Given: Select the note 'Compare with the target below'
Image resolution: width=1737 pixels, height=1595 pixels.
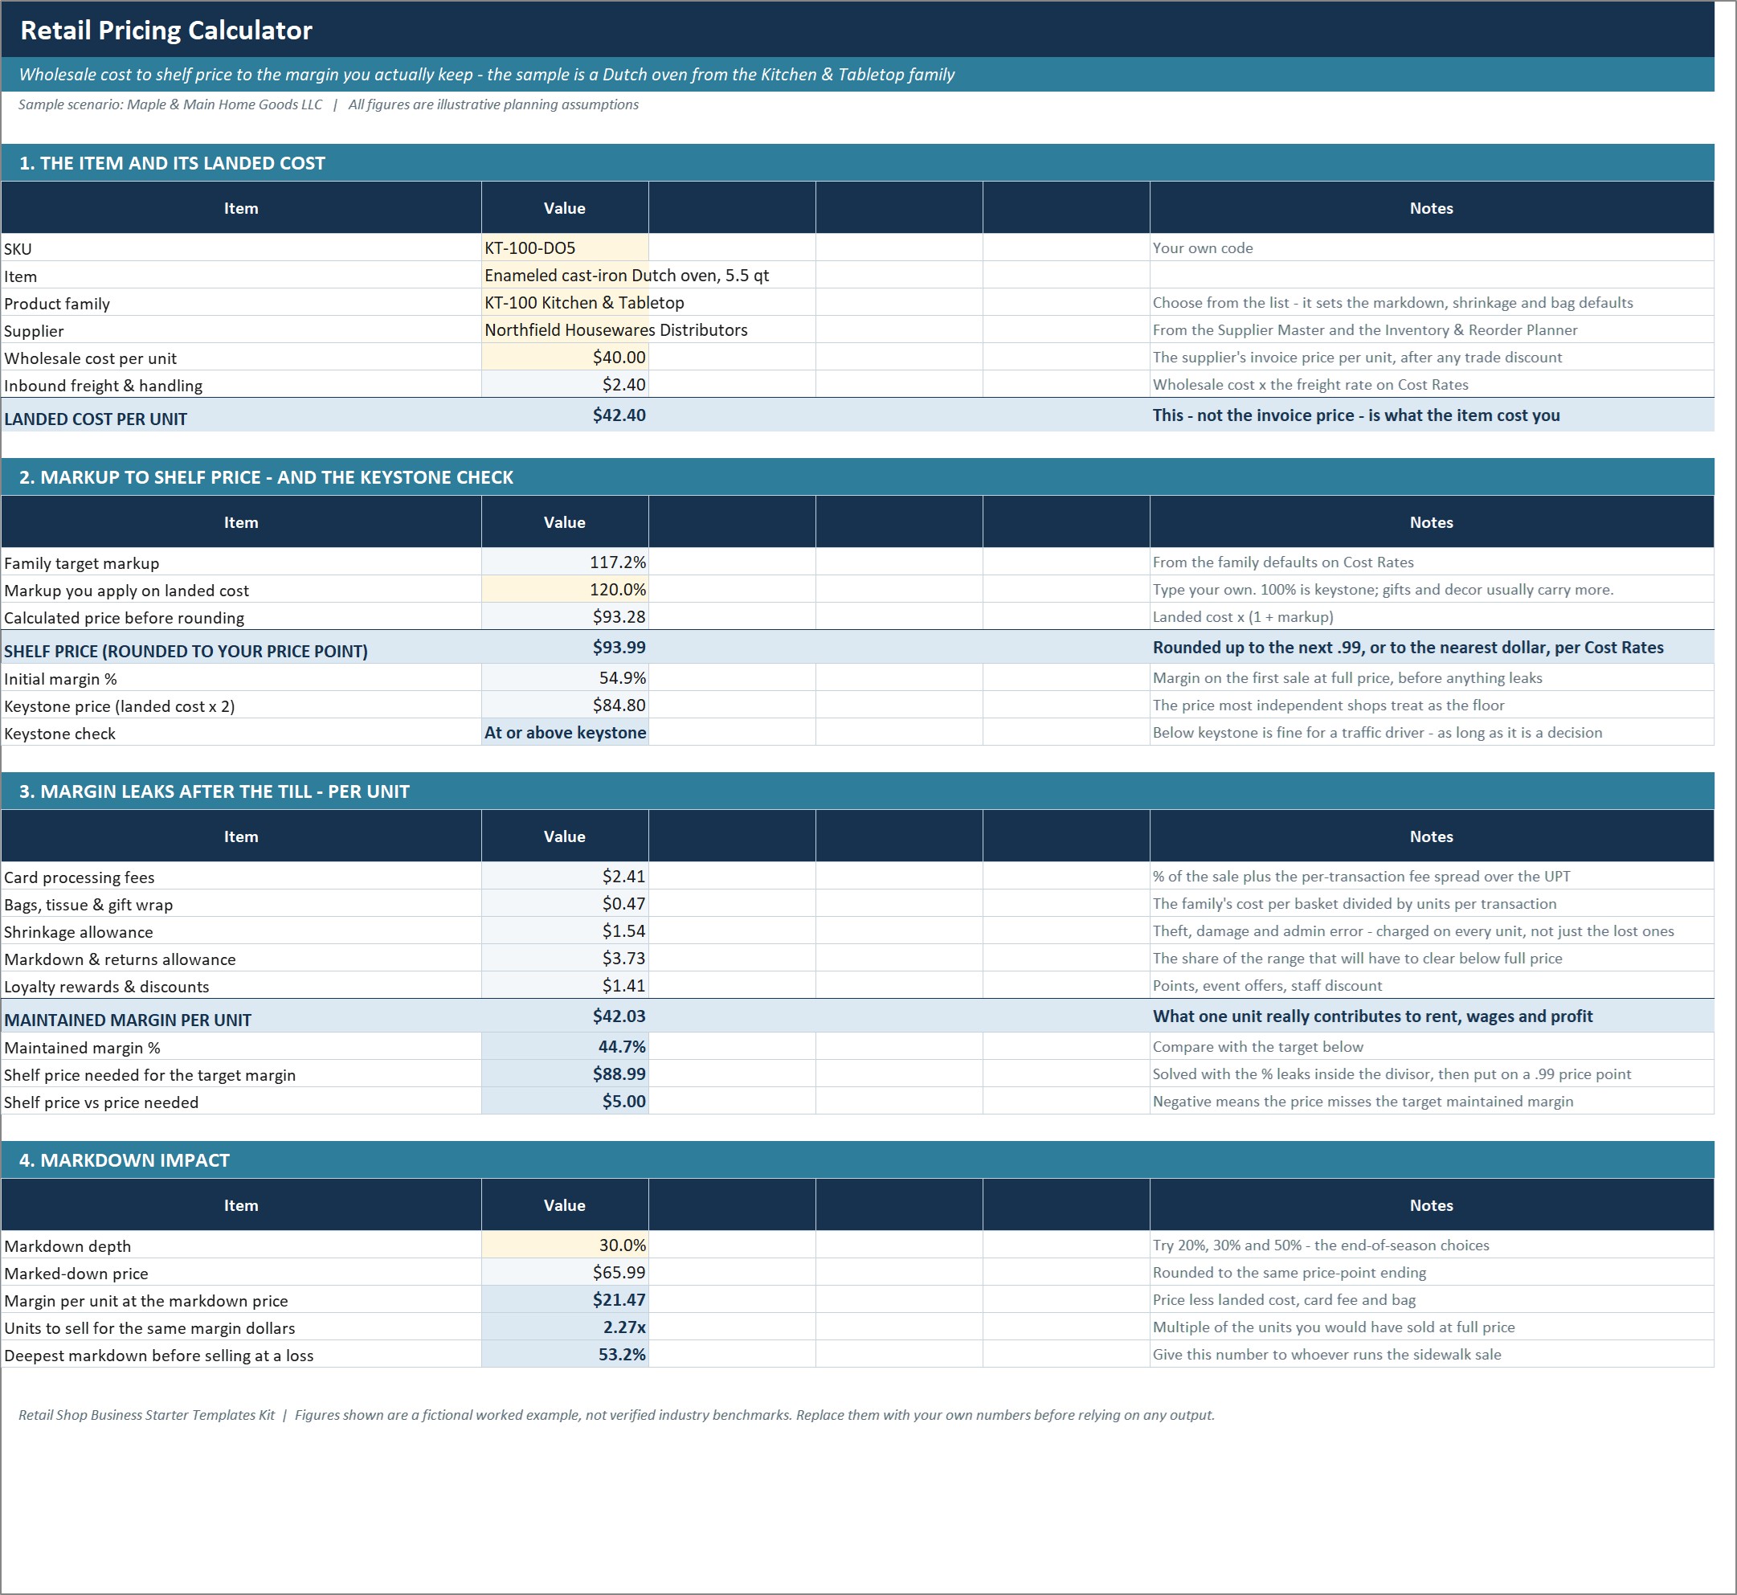Looking at the screenshot, I should tap(1258, 1046).
